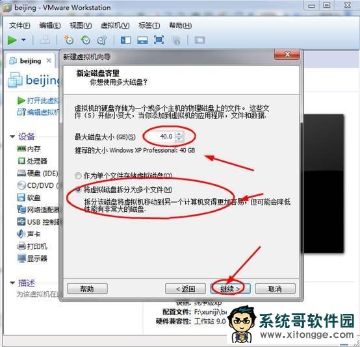Viewport: 360px width, 347px height.
Task: Click the green power-on play icon
Action: (x=12, y=40)
